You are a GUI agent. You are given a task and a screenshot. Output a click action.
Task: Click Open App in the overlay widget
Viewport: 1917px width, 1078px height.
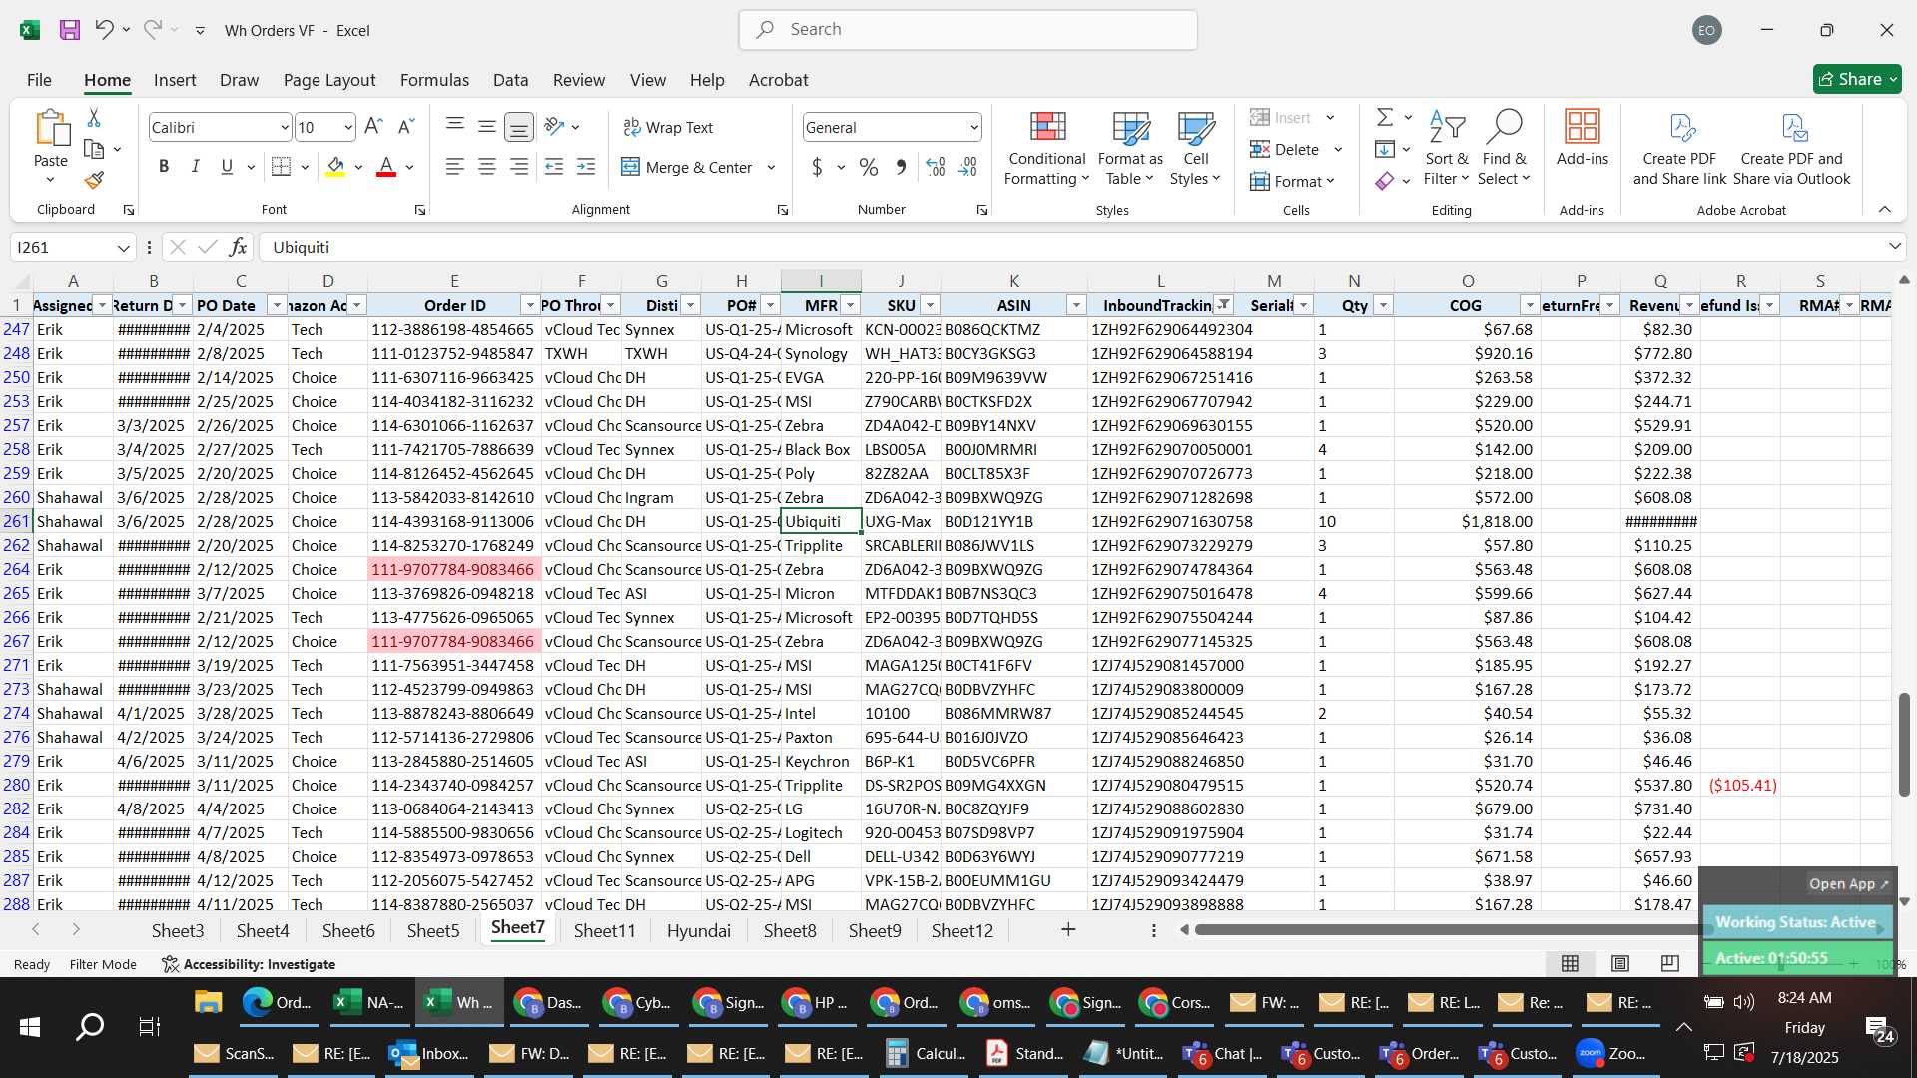tap(1849, 884)
